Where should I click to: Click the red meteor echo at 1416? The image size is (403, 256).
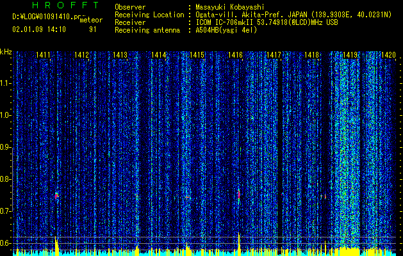(x=239, y=195)
